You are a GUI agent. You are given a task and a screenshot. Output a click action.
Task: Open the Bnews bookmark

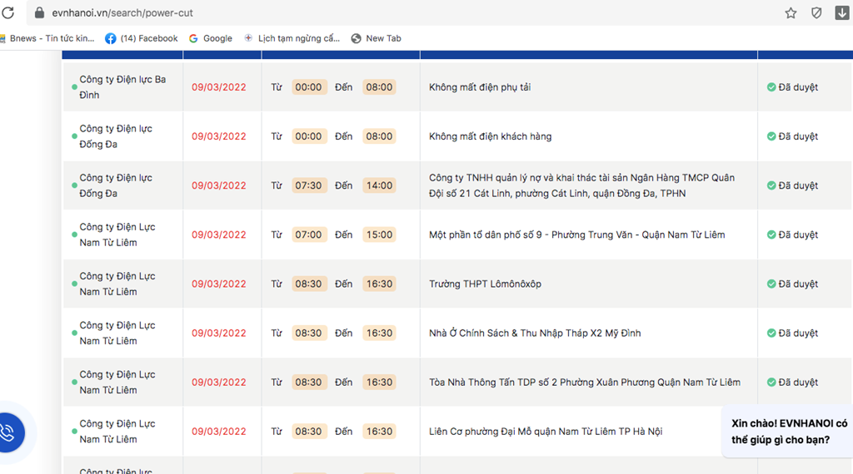pos(47,38)
